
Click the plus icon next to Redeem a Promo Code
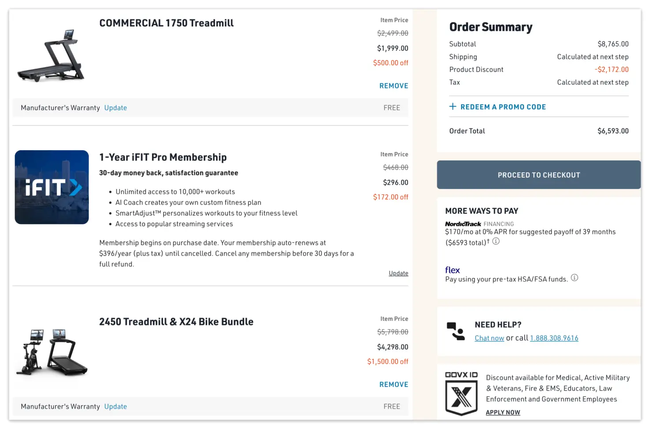(453, 106)
